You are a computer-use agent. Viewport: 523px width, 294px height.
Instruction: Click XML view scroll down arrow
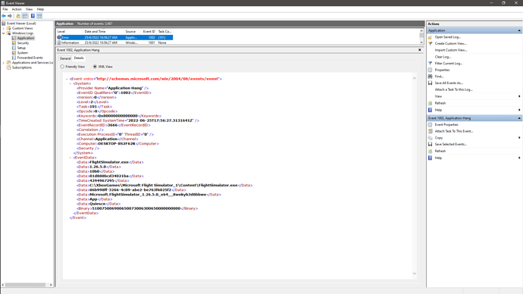point(415,274)
